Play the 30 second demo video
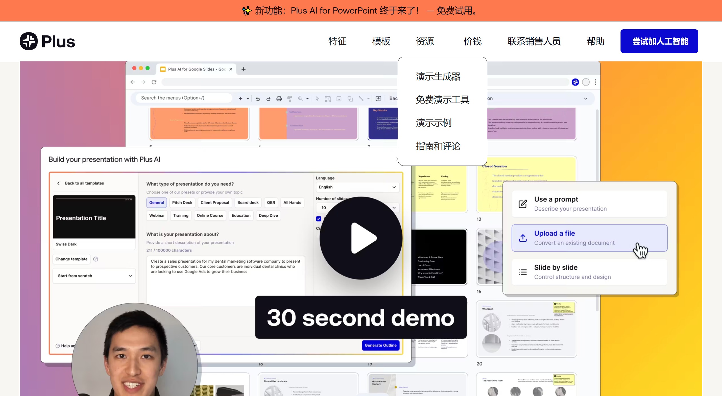 [361, 238]
